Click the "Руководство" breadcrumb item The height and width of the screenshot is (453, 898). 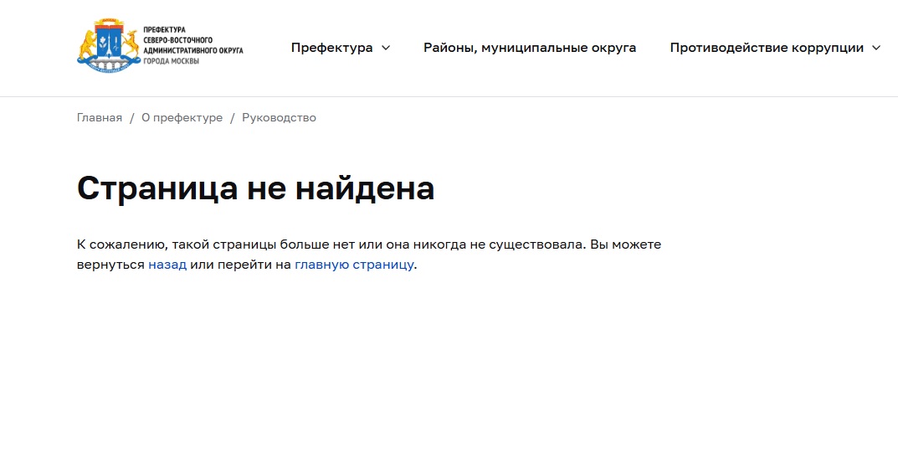pos(279,118)
